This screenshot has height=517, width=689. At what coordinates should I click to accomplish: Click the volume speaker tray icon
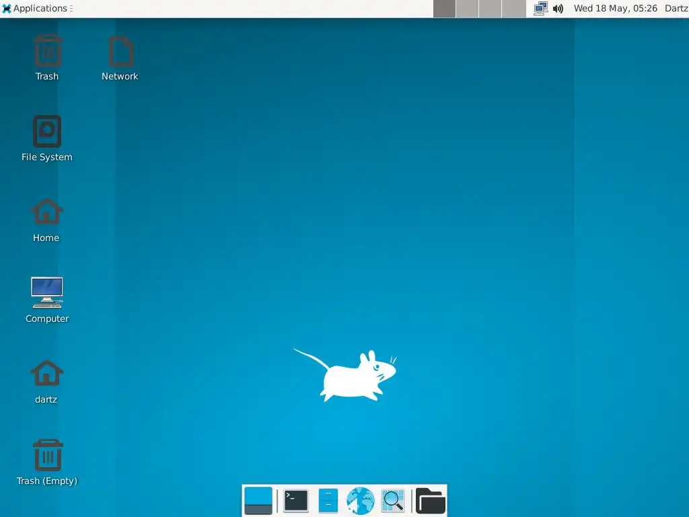(558, 8)
